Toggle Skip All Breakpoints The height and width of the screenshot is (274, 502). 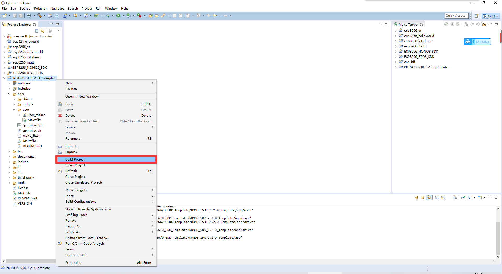tap(57, 15)
